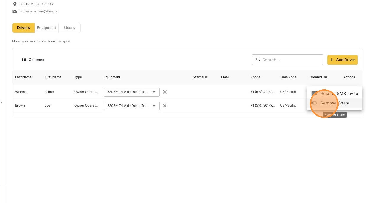
Task: Switch to the Users tab
Action: pos(69,28)
